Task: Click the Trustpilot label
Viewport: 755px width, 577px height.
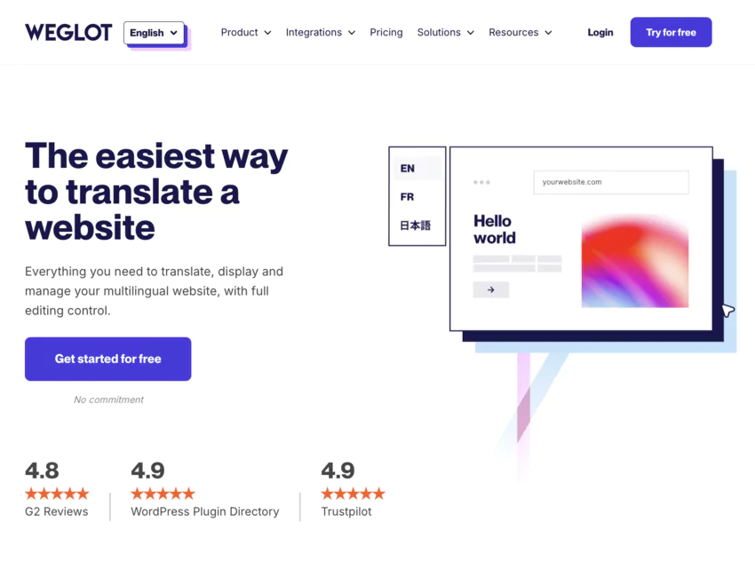Action: 346,511
